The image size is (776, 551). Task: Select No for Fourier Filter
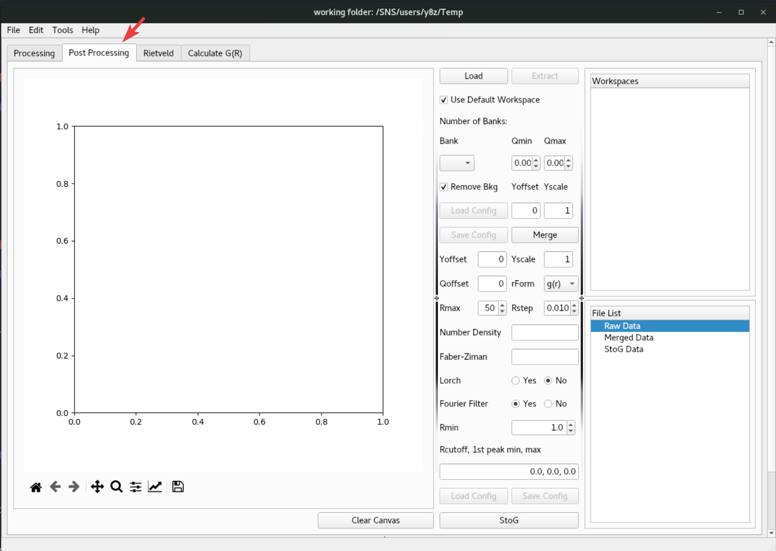[548, 404]
